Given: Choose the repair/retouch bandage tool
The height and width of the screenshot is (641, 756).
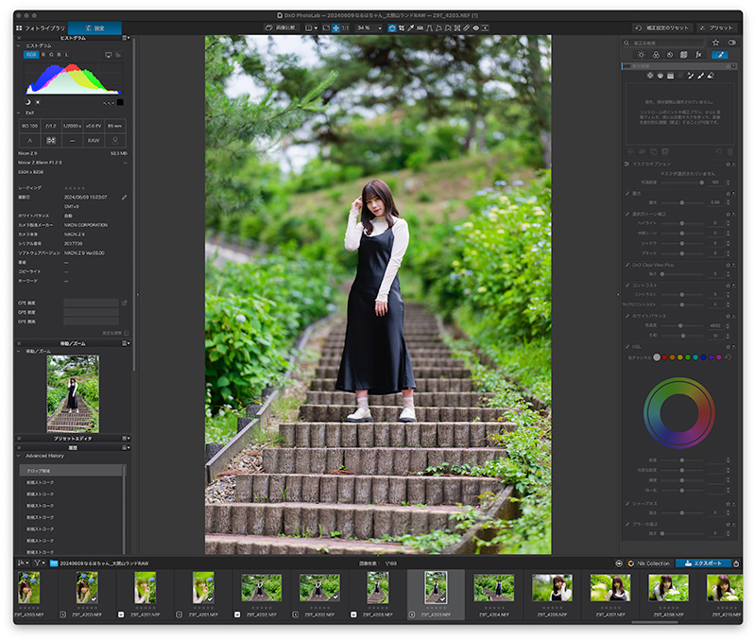Looking at the screenshot, I should (x=467, y=28).
